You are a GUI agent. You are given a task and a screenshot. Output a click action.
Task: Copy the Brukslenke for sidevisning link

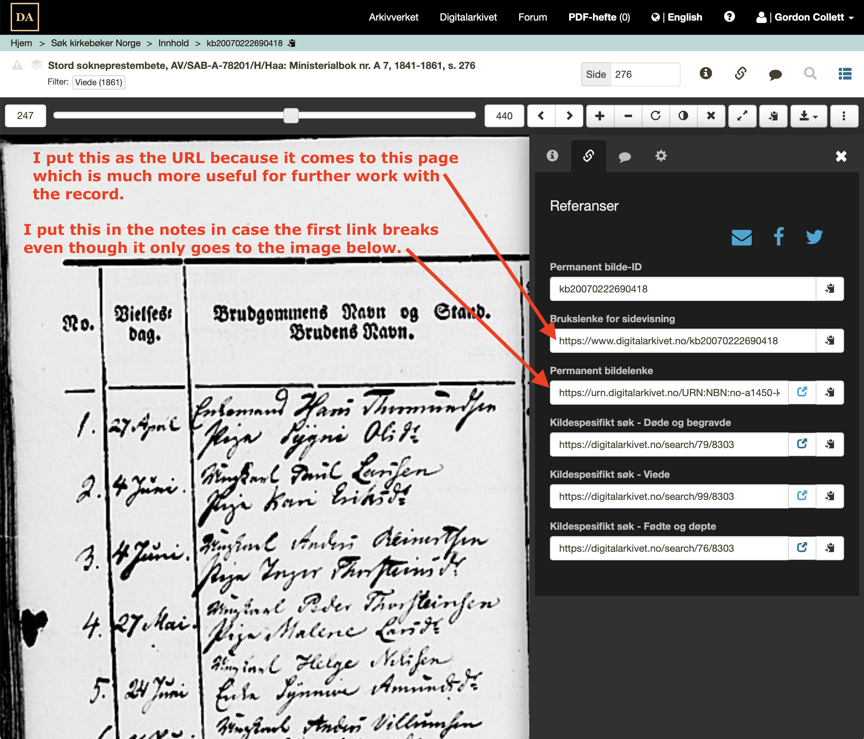(830, 341)
